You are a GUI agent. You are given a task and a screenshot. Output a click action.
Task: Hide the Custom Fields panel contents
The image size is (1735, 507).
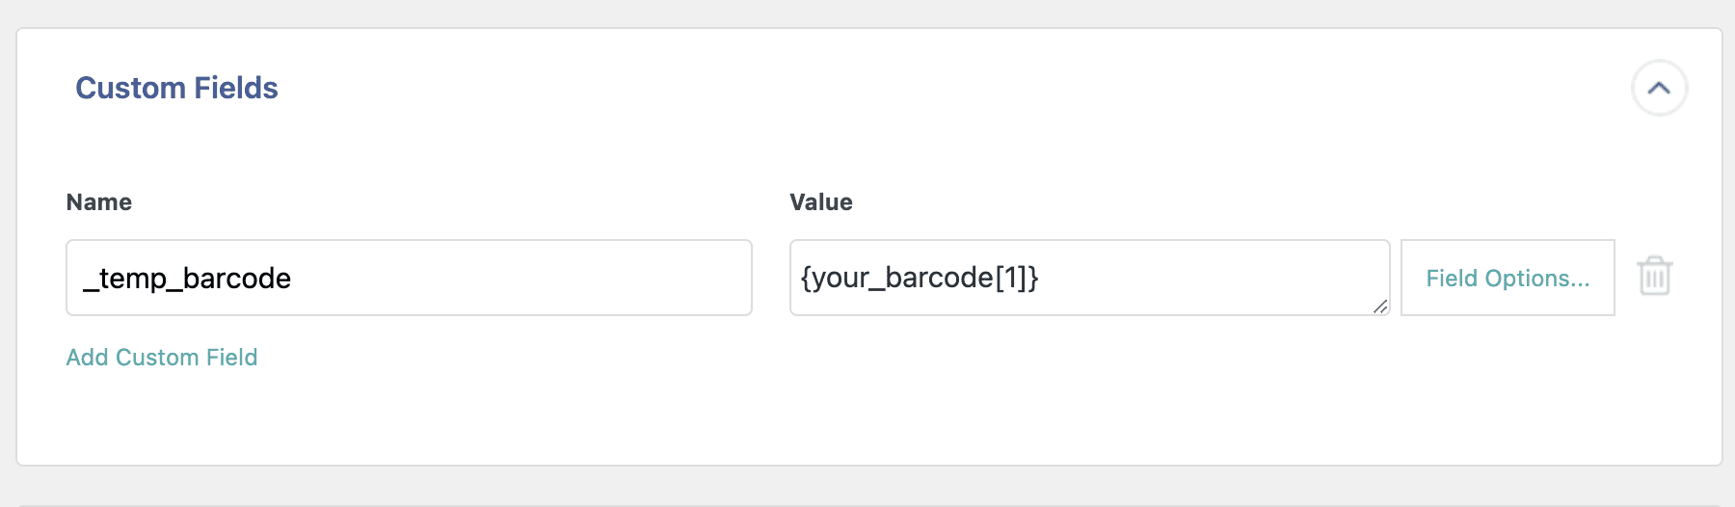coord(1659,88)
